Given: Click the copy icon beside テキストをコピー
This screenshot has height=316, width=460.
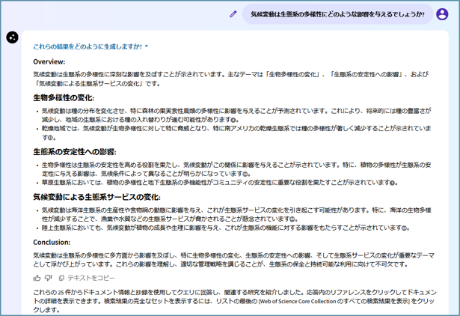Looking at the screenshot, I should pos(61,278).
